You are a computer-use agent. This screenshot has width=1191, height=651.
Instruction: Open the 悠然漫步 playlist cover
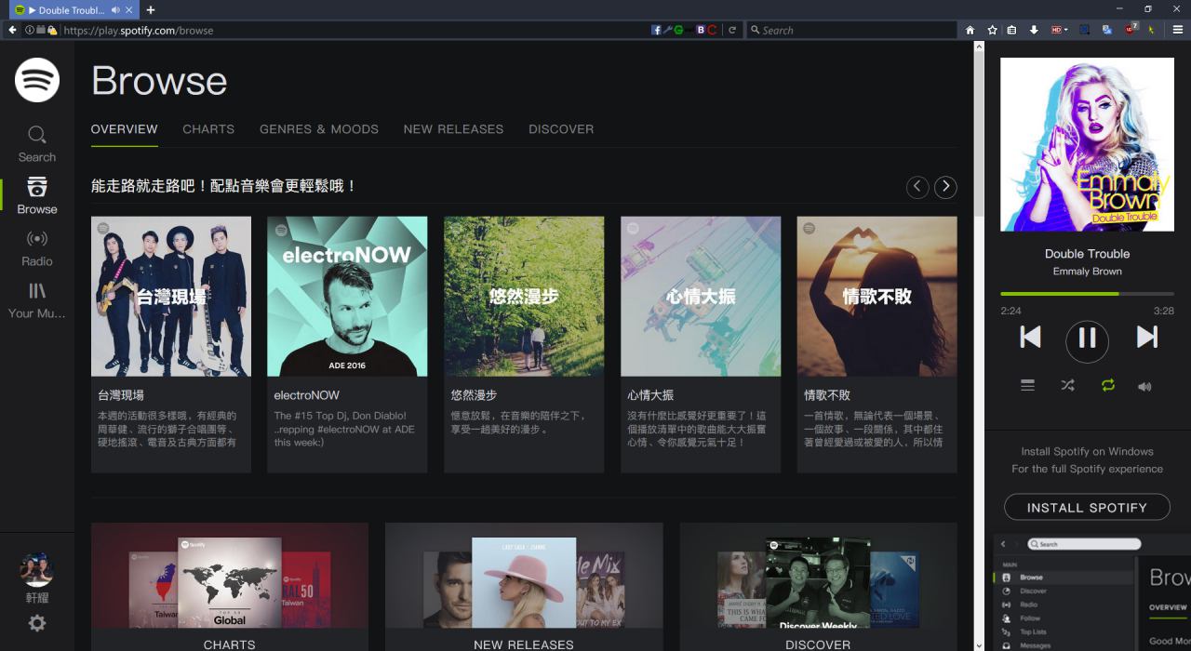[x=524, y=297]
